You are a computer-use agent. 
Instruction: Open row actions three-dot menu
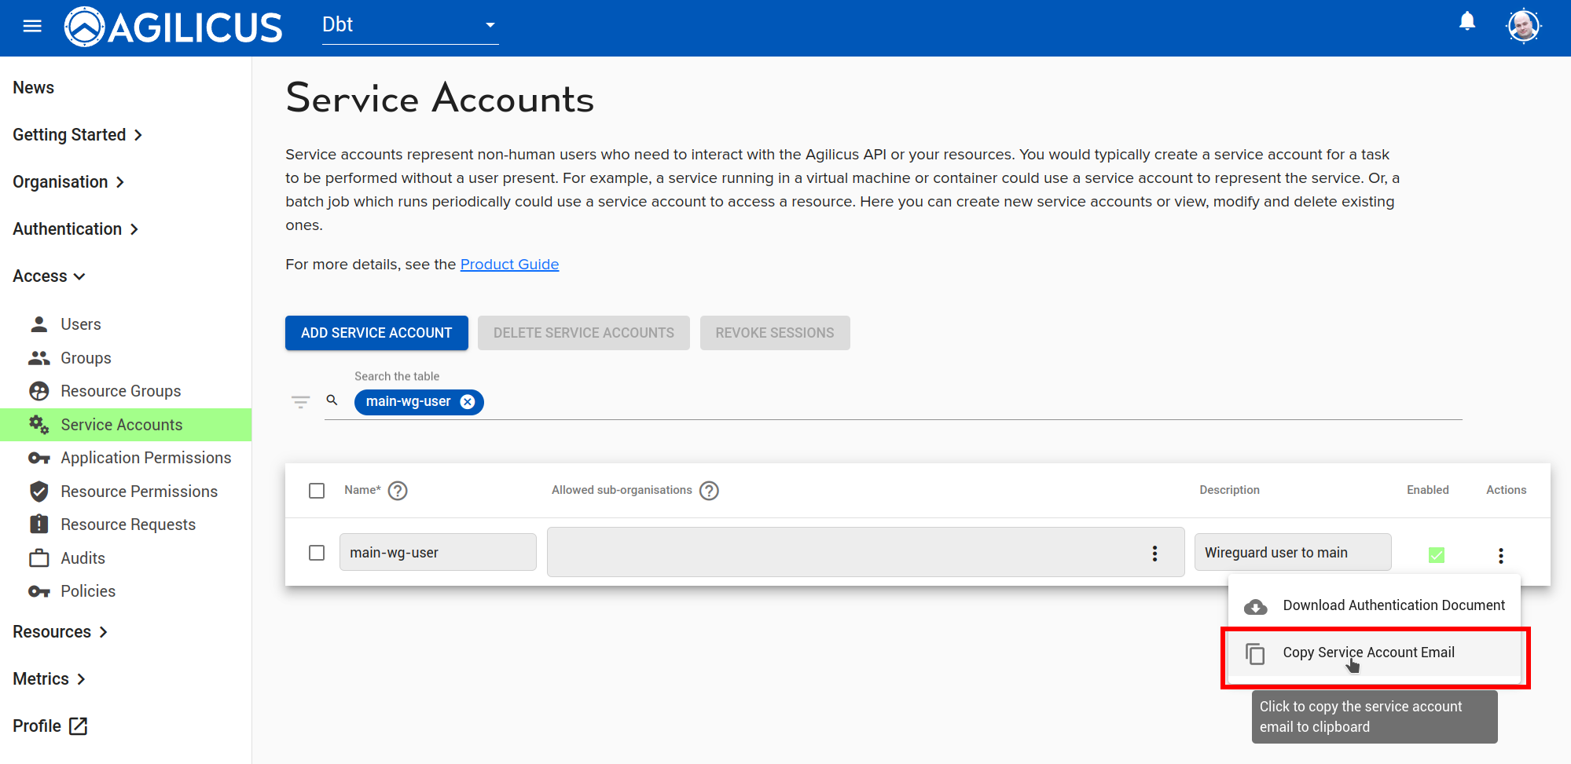[1500, 556]
